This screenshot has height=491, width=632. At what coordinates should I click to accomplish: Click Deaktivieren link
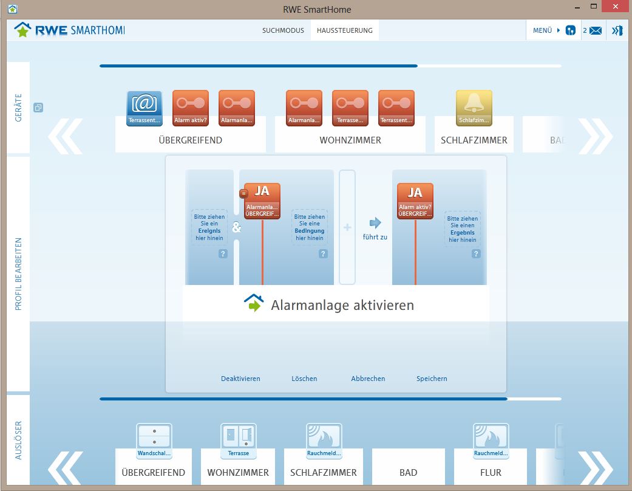pos(240,379)
